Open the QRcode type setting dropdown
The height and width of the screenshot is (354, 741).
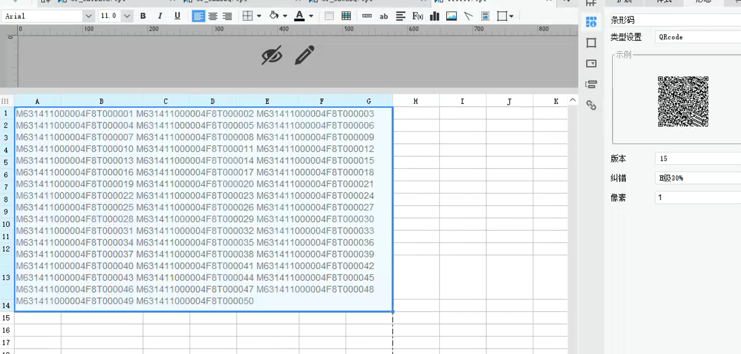pos(697,37)
